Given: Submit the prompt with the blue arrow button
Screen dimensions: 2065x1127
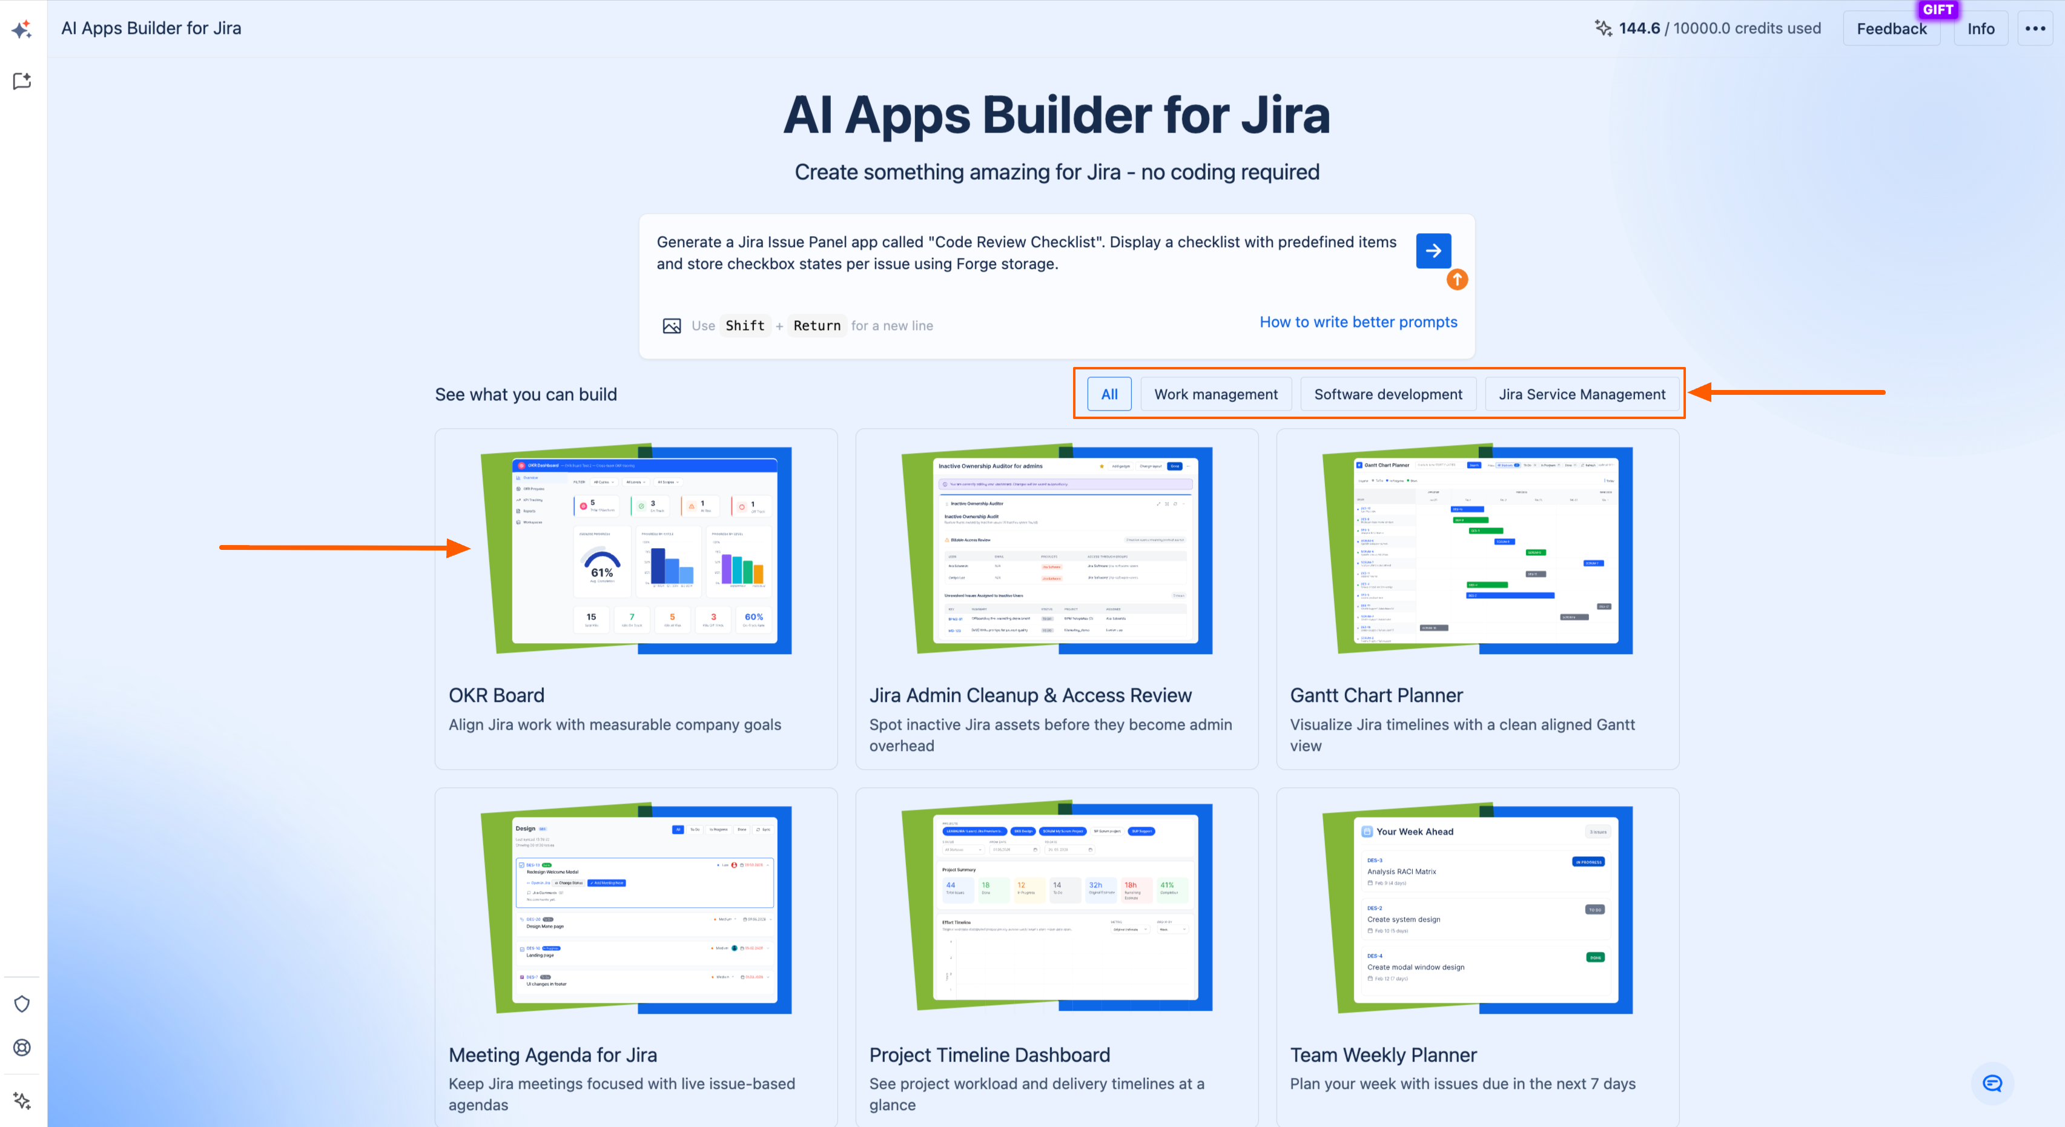Looking at the screenshot, I should click(1433, 251).
